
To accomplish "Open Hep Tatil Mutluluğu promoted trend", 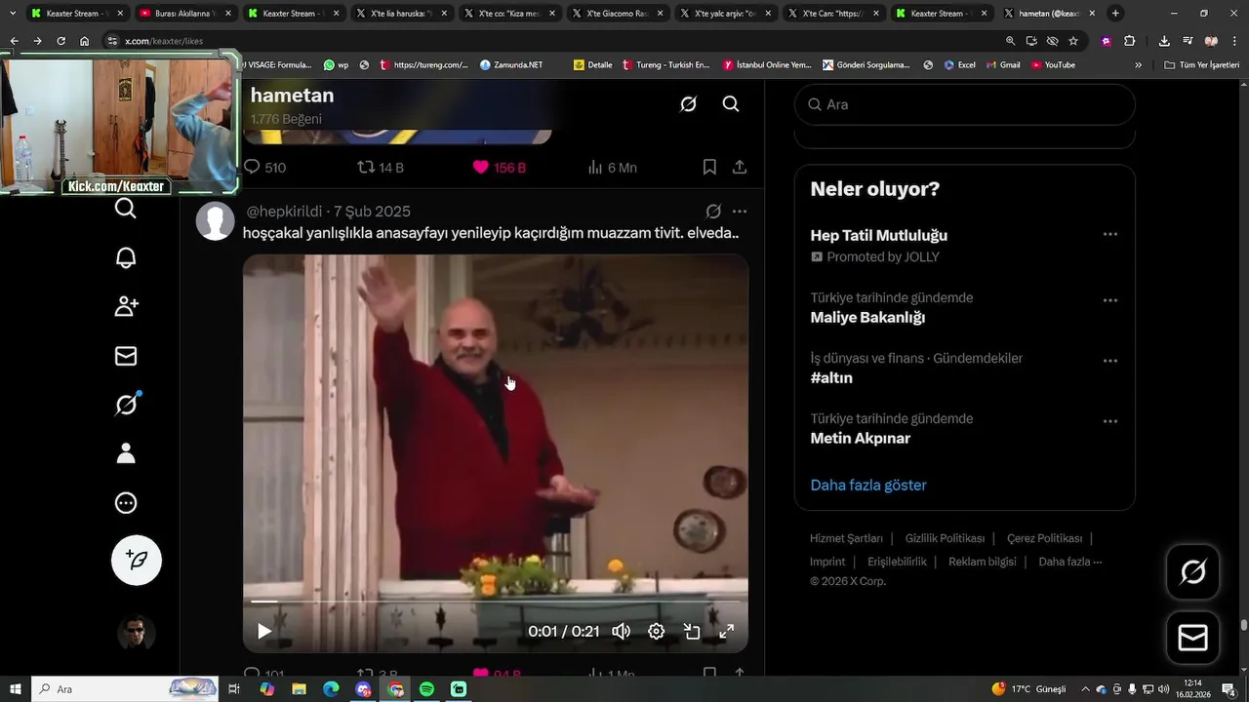I will (878, 235).
